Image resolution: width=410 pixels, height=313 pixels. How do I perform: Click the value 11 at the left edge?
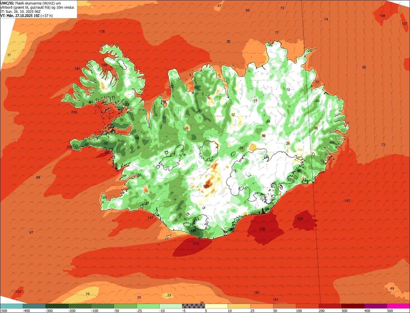[9, 55]
